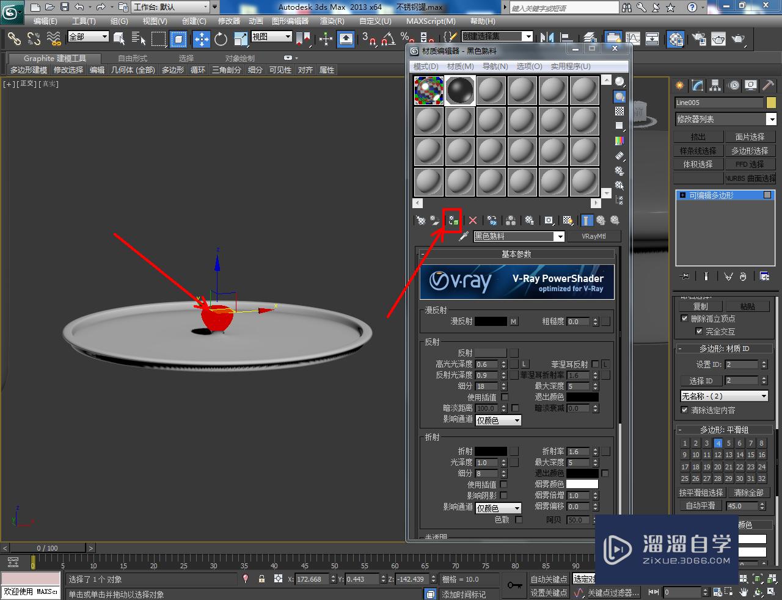Screen dimensions: 782x600
Task: Enable 使用插值 checkbox under 反射
Action: pyautogui.click(x=505, y=397)
